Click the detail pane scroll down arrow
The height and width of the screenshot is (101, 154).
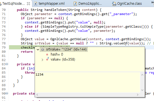point(142,90)
